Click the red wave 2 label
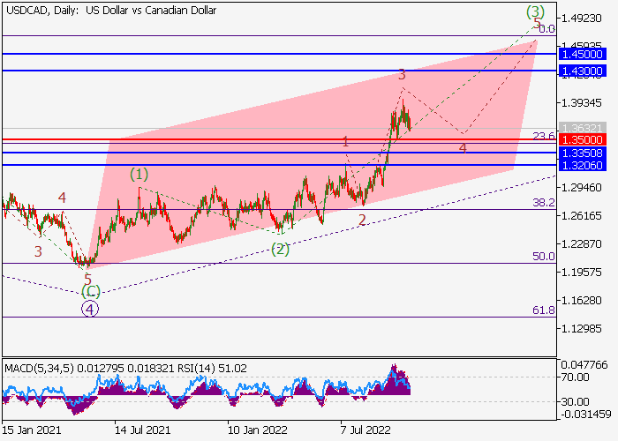This screenshot has height=441, width=618. [362, 220]
